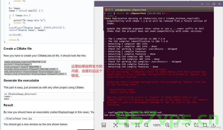This screenshot has width=223, height=130.
Task: Download the image with the save icon
Action: click(213, 125)
